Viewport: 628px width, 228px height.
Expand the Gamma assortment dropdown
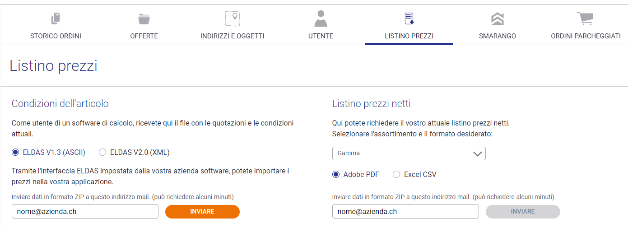(409, 153)
